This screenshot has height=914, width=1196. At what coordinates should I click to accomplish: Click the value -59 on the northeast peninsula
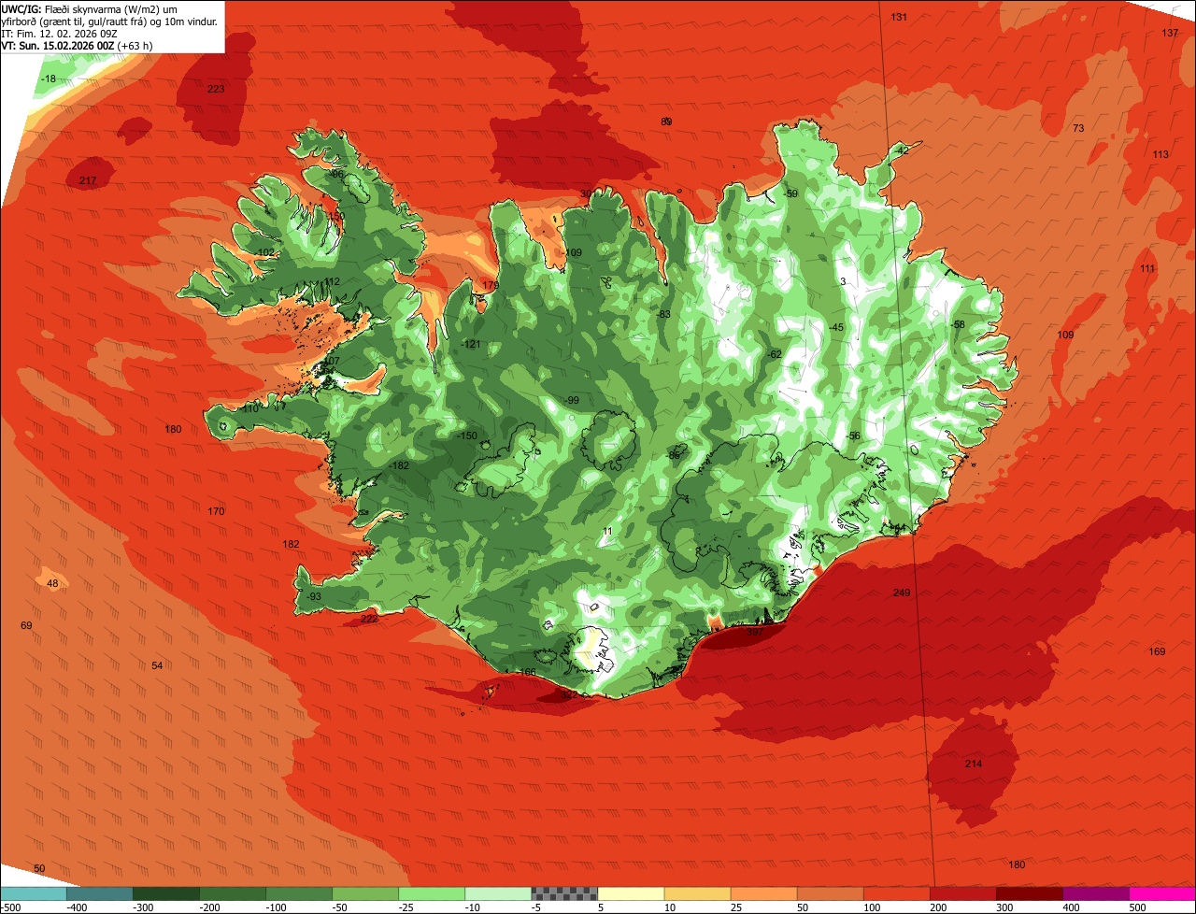point(790,193)
